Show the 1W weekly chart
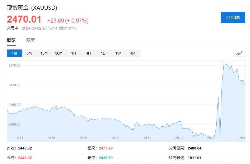Image resolution: width=250 pixels, height=164 pixels. tap(118, 53)
